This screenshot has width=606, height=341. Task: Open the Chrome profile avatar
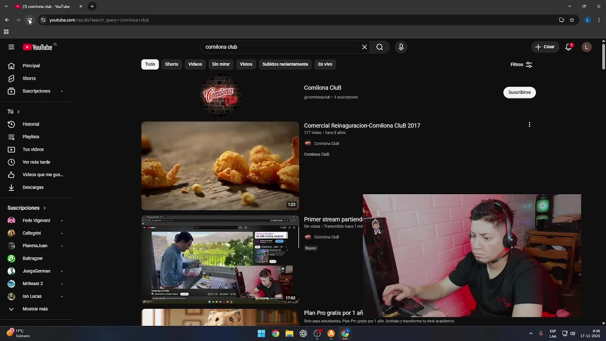click(x=588, y=20)
